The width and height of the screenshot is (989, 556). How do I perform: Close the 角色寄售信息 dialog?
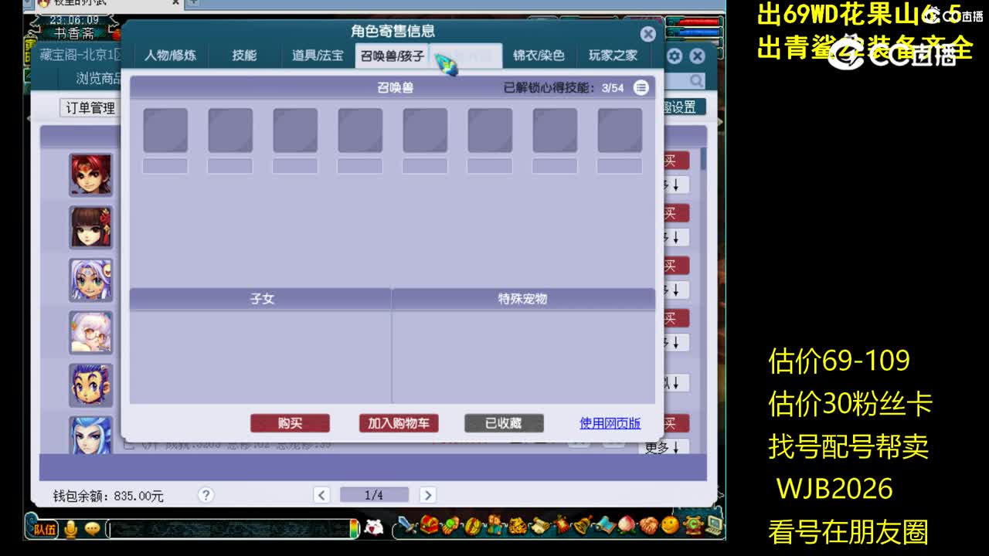pyautogui.click(x=648, y=34)
